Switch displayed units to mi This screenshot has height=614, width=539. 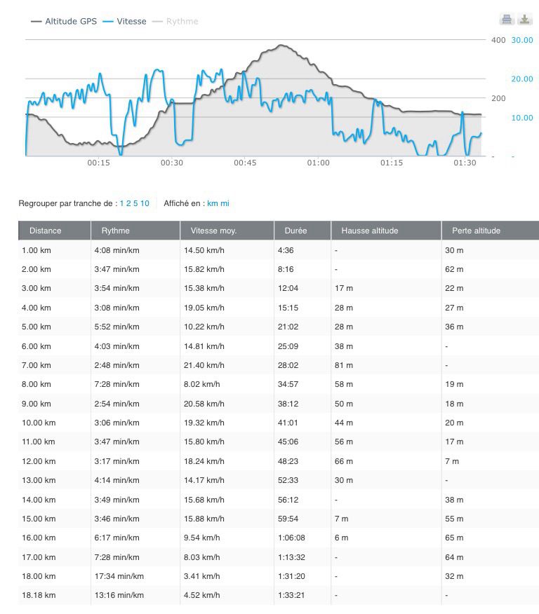coord(225,204)
